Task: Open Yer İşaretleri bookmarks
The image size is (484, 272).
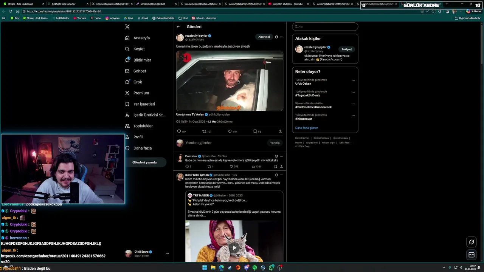Action: tap(140, 104)
